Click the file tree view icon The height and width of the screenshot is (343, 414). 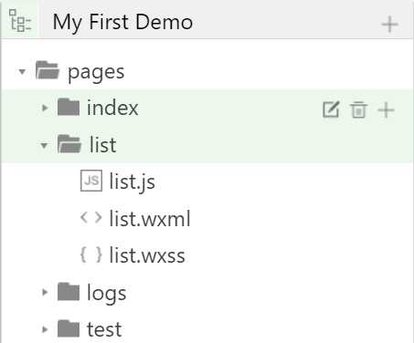coord(20,21)
